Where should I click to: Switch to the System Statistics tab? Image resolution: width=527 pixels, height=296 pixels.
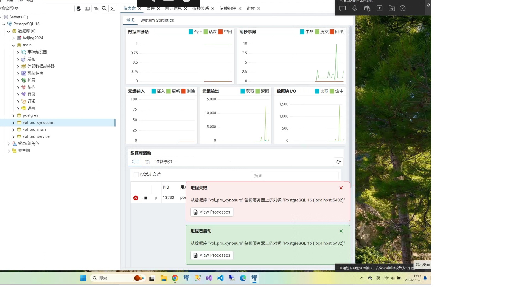157,20
